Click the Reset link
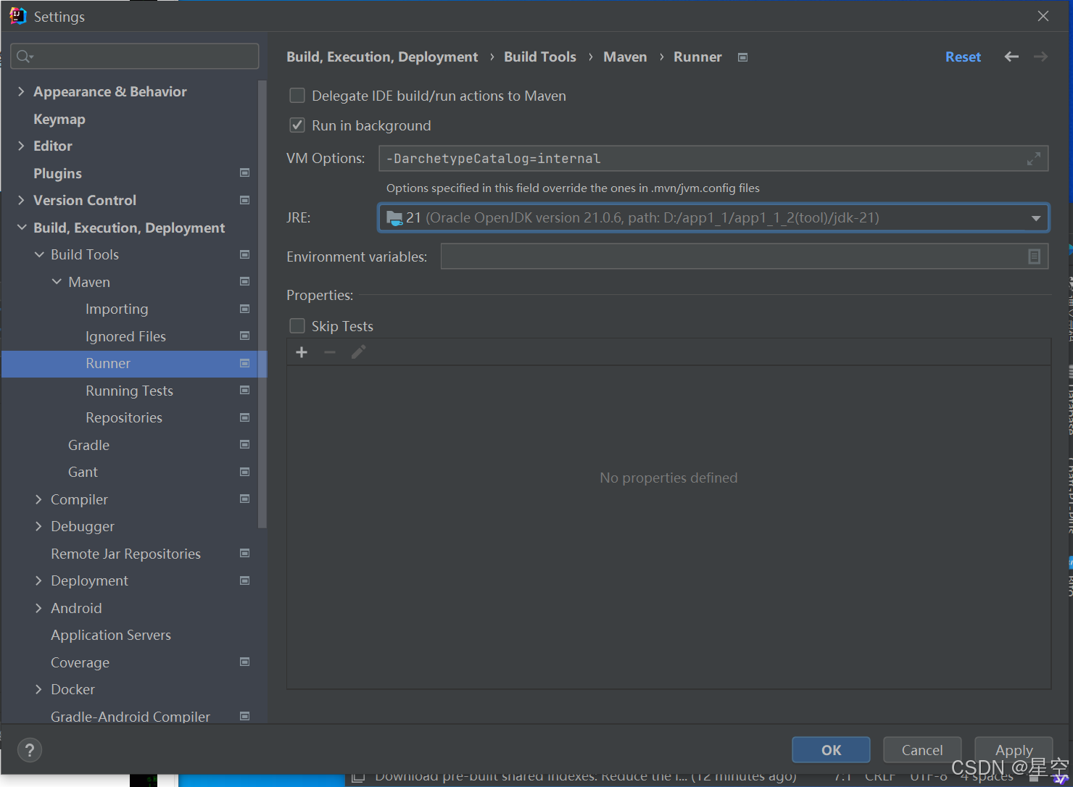The width and height of the screenshot is (1073, 787). 963,57
